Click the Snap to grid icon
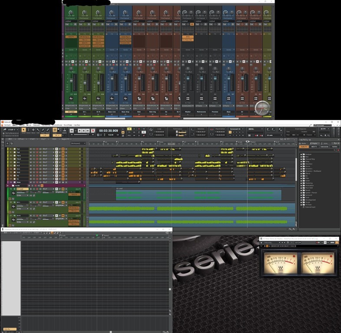This screenshot has height=333, width=341. [x=55, y=130]
